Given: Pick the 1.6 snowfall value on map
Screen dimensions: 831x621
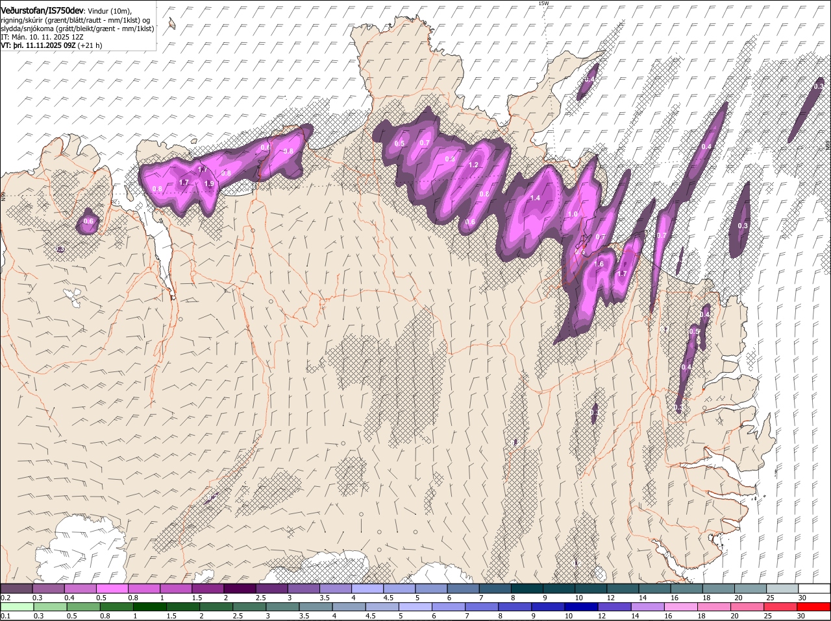Looking at the screenshot, I should click(x=599, y=264).
